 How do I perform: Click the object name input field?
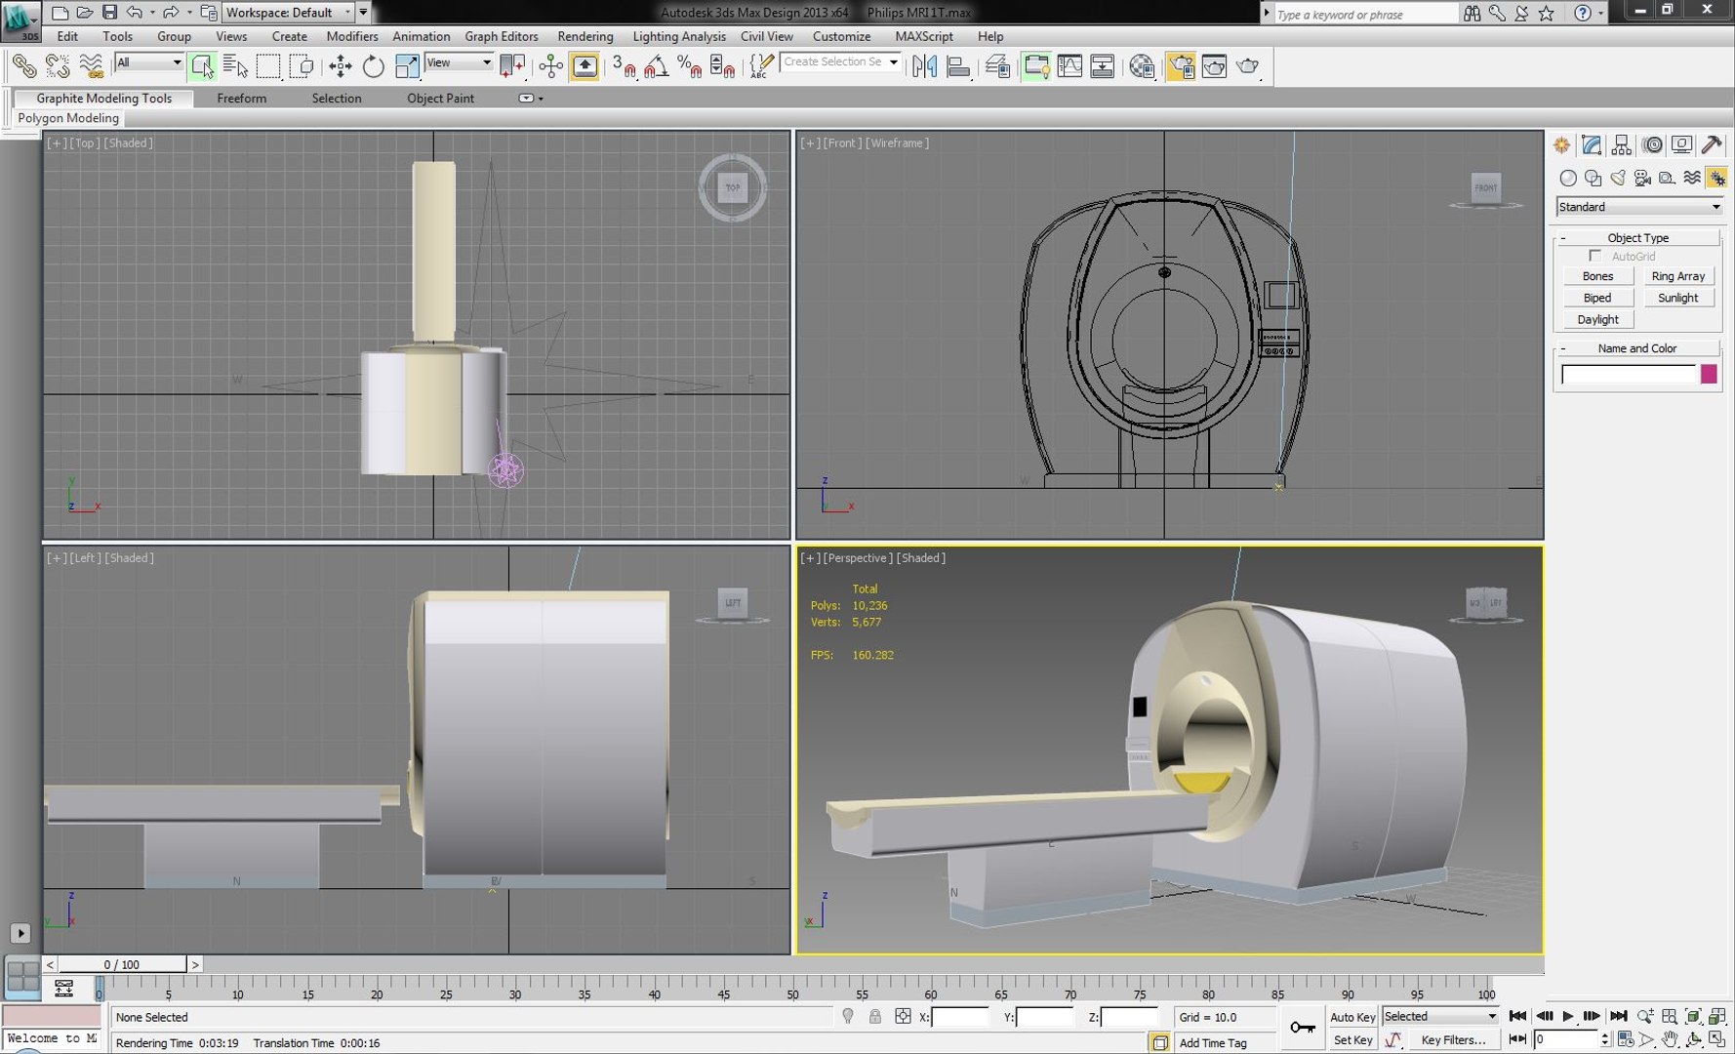coord(1628,374)
